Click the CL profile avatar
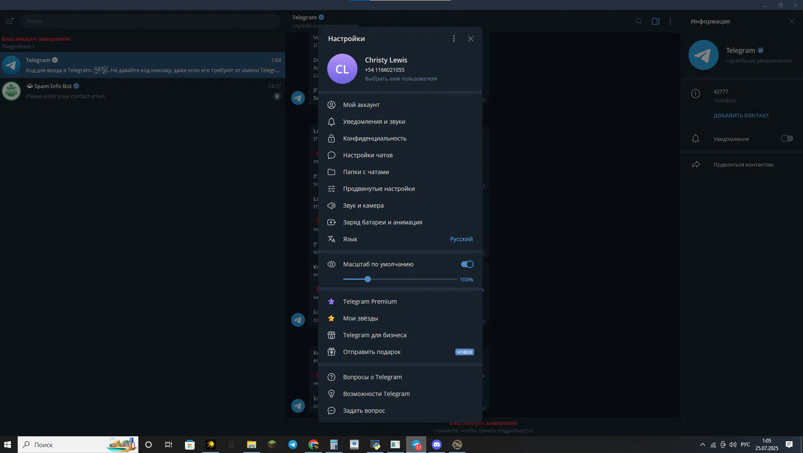The image size is (803, 453). (x=342, y=69)
